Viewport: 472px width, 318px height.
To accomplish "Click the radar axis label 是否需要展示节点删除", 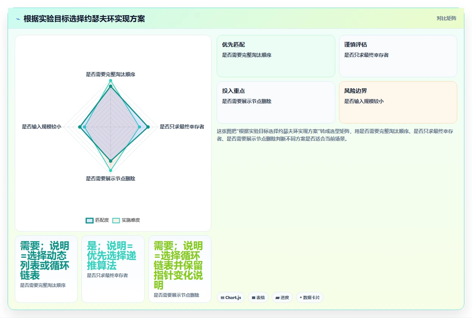I will (111, 179).
